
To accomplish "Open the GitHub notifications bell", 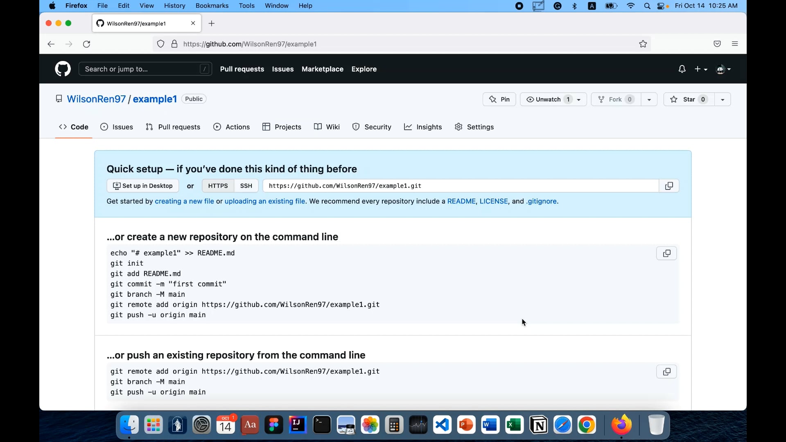I will pyautogui.click(x=682, y=69).
